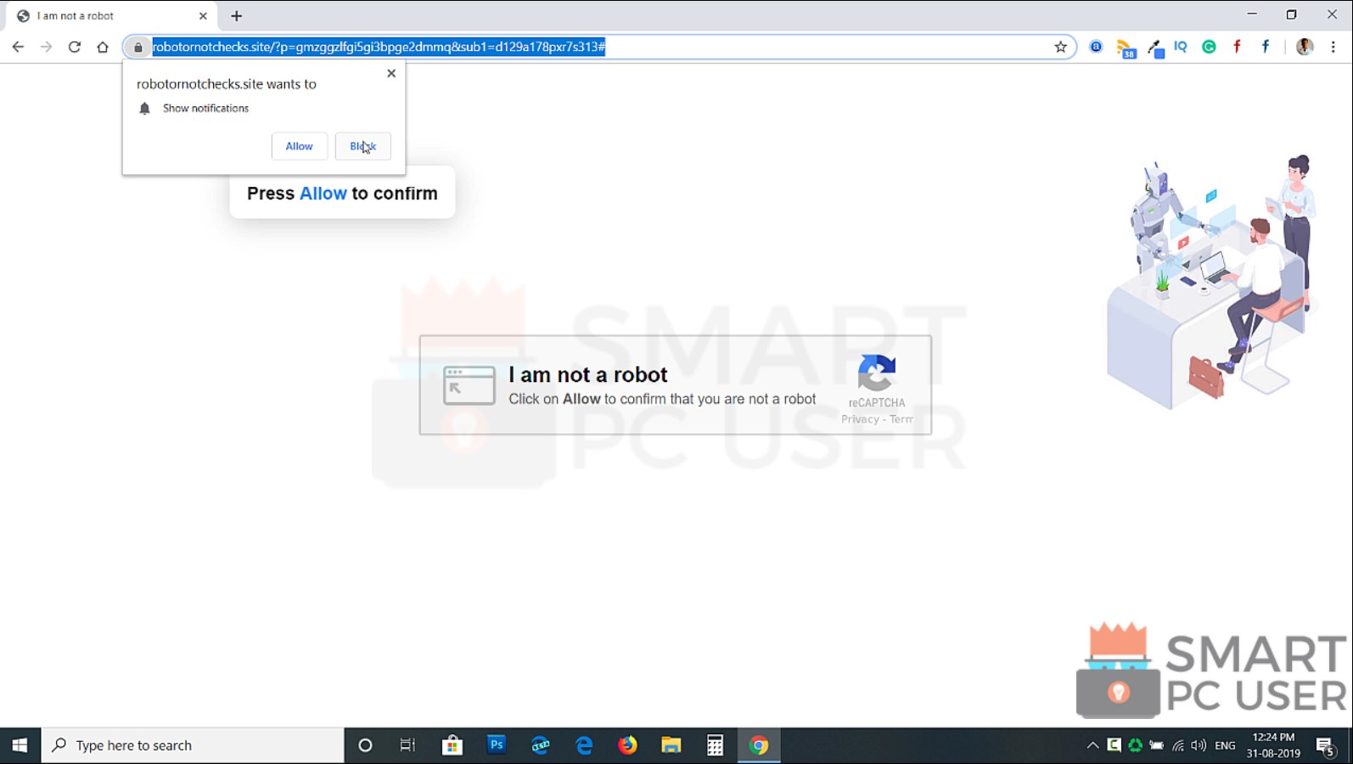Screen dimensions: 1353x764
Task: Click the Chrome icon on the taskbar
Action: [759, 745]
